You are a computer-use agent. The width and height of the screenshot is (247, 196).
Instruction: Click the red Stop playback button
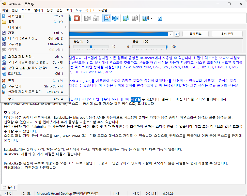click(77, 18)
